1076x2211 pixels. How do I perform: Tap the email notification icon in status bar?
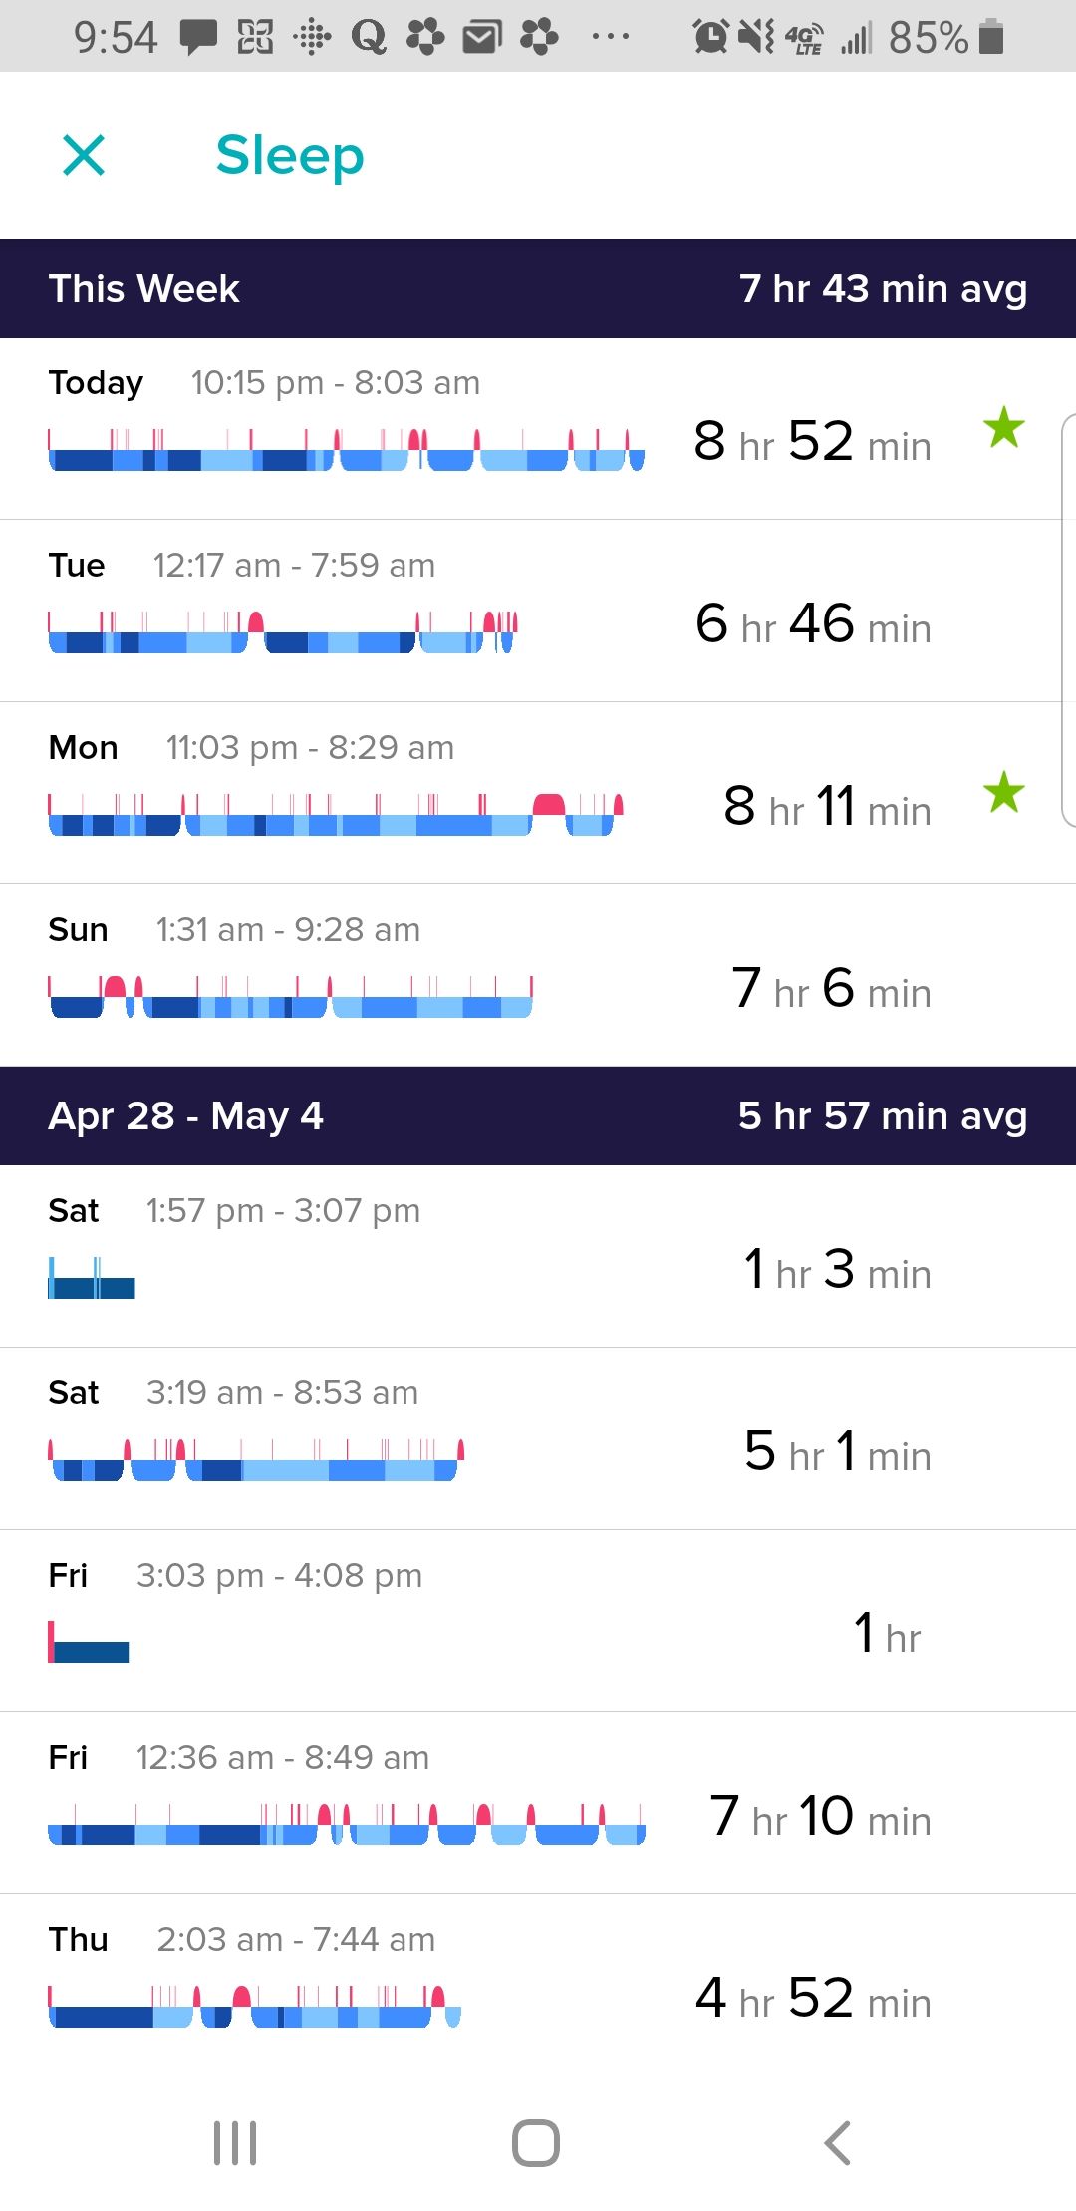(482, 38)
